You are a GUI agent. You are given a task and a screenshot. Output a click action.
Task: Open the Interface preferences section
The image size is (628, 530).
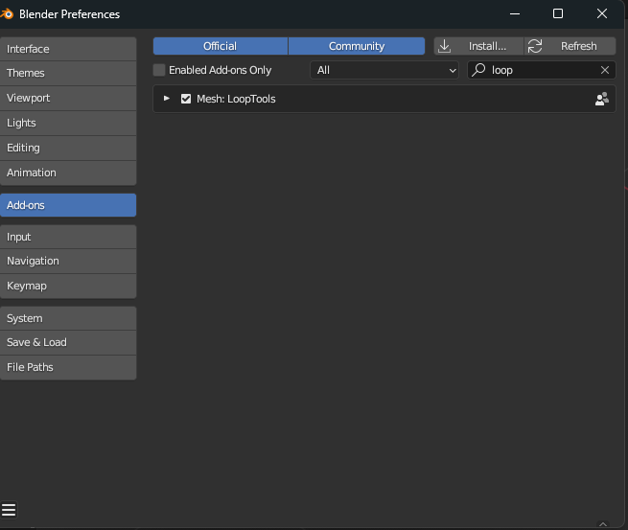coord(68,49)
